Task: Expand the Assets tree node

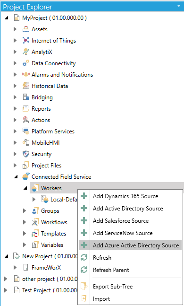Action: (x=15, y=29)
